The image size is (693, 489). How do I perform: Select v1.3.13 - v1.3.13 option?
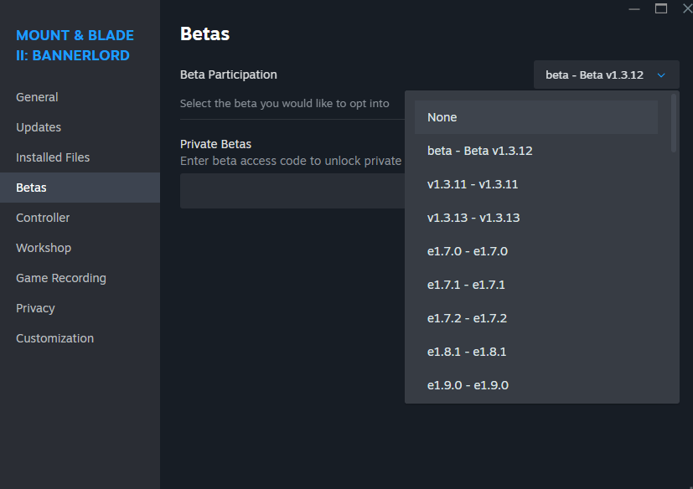(535, 218)
